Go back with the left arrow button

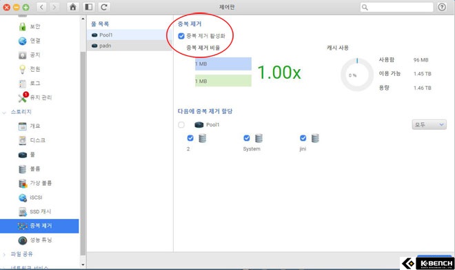tap(41, 7)
